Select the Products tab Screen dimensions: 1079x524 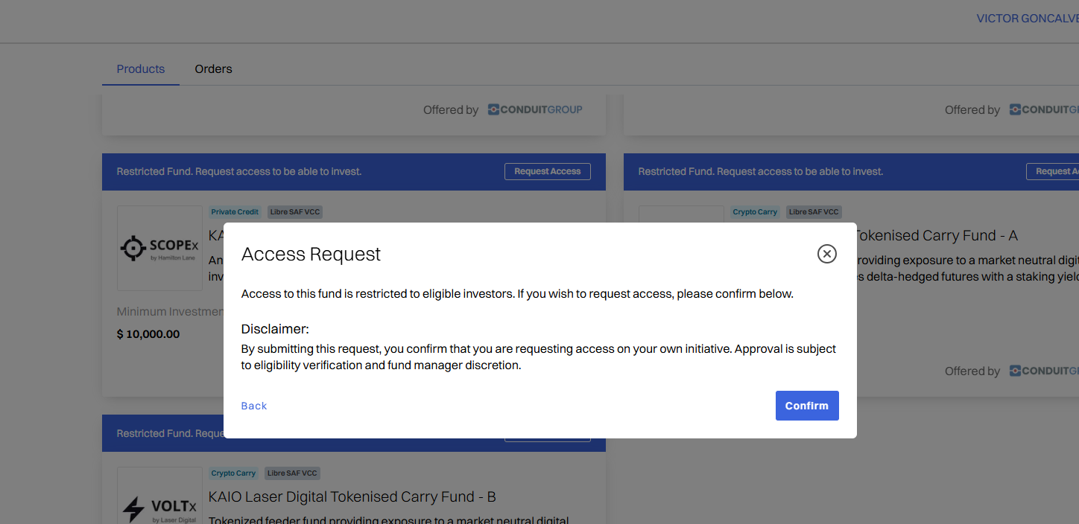click(x=140, y=69)
